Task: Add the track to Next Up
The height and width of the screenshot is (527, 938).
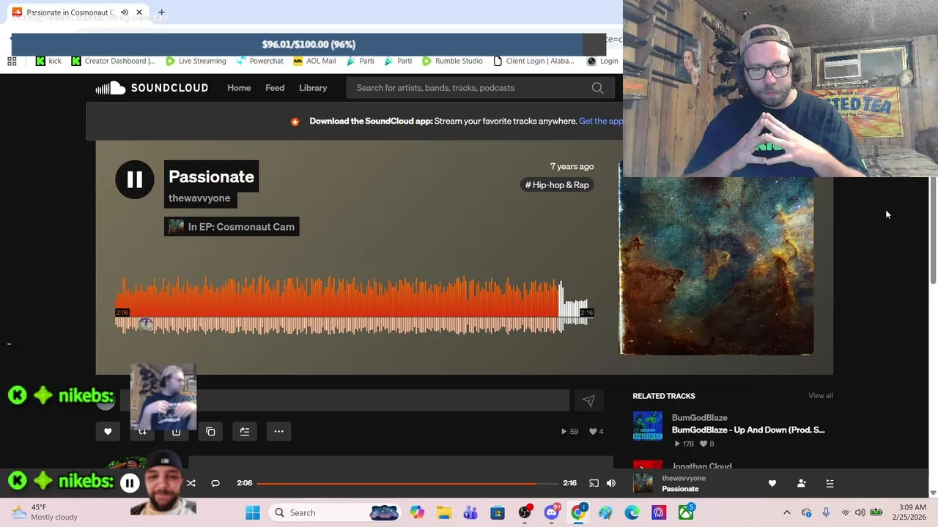Action: tap(245, 431)
